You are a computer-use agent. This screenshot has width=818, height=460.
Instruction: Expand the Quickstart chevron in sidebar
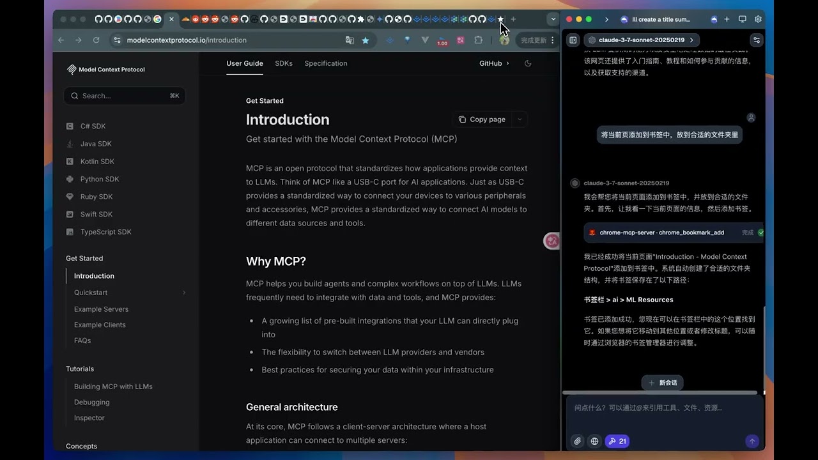(184, 293)
